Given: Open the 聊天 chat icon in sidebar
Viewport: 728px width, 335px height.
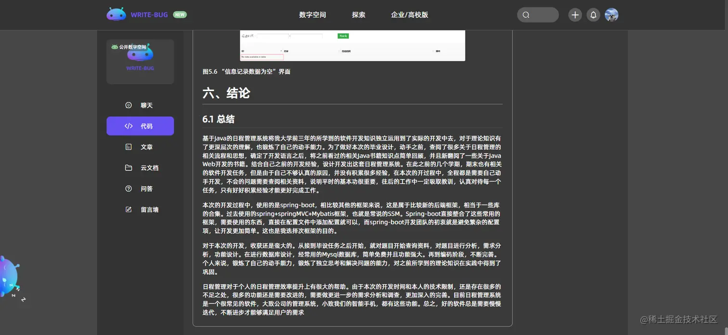Looking at the screenshot, I should tap(128, 105).
